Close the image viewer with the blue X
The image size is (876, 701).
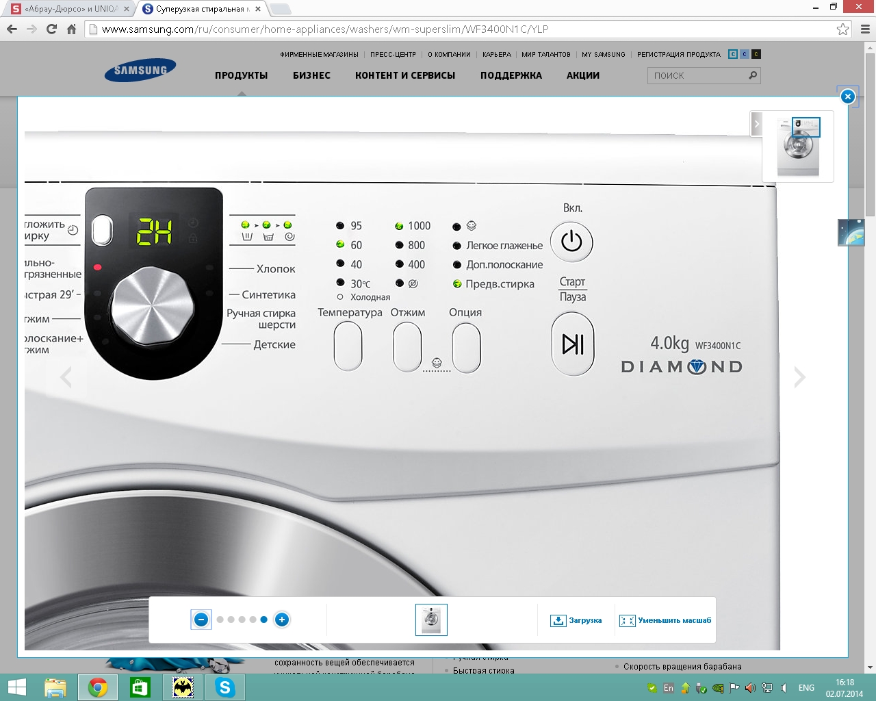coord(848,97)
